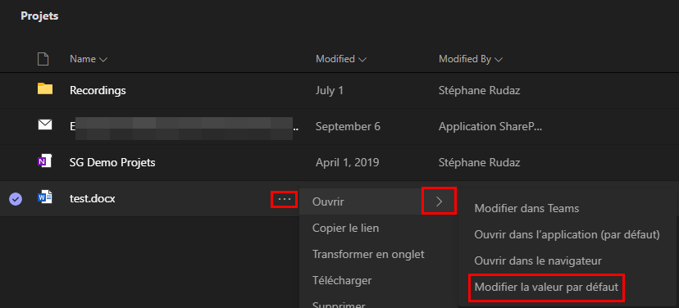Image resolution: width=679 pixels, height=308 pixels.
Task: Open the three-dot actions for test.docx
Action: [284, 199]
